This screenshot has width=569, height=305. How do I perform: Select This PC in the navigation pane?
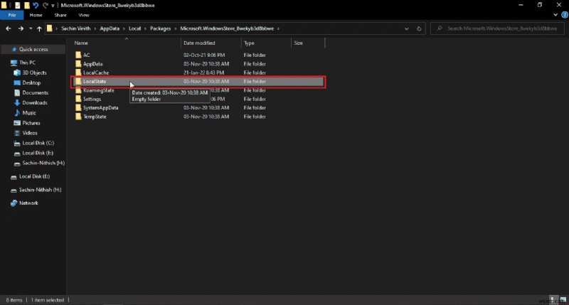pos(27,63)
